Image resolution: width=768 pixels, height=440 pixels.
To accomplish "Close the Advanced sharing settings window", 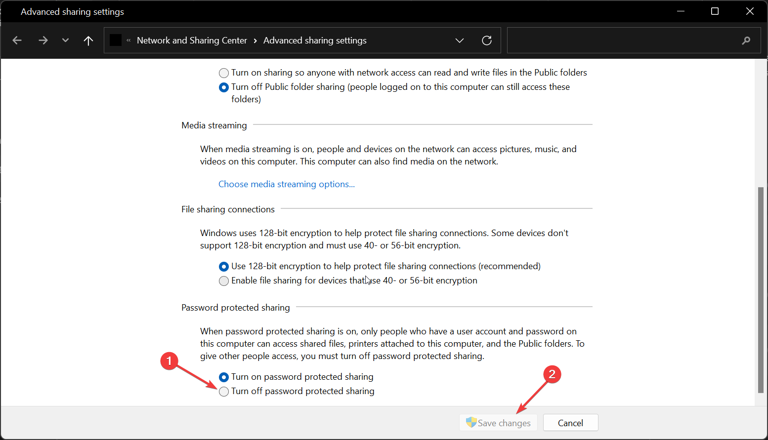I will (x=750, y=11).
